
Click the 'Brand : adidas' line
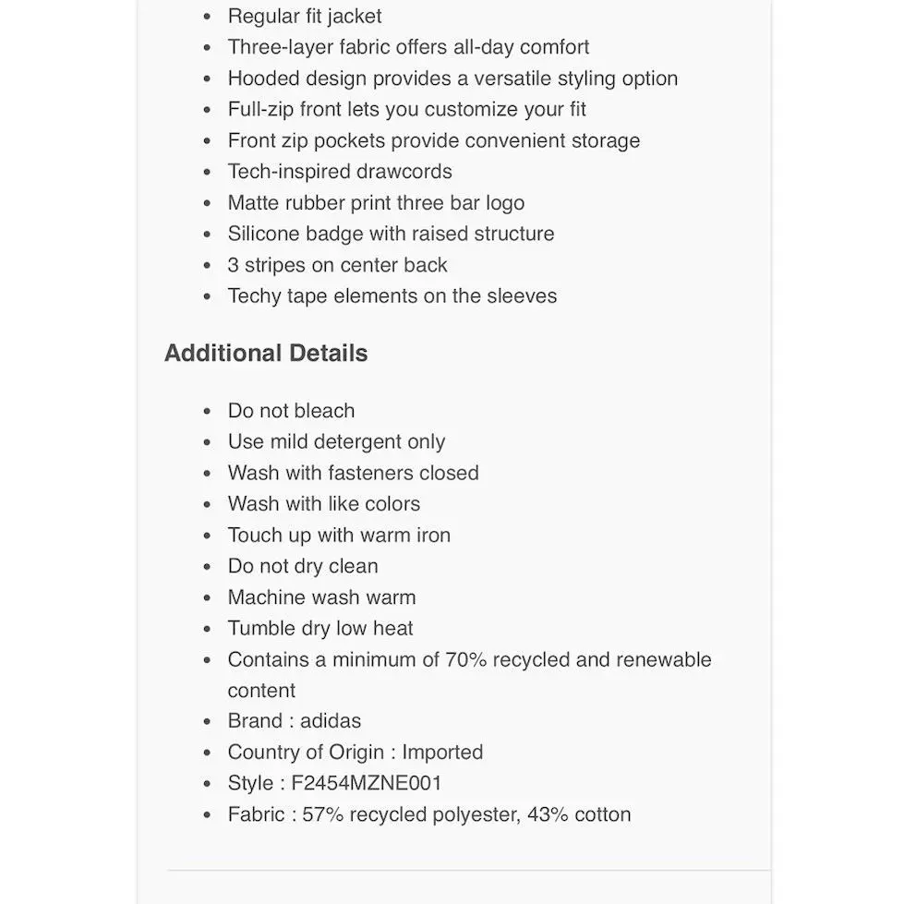(294, 720)
